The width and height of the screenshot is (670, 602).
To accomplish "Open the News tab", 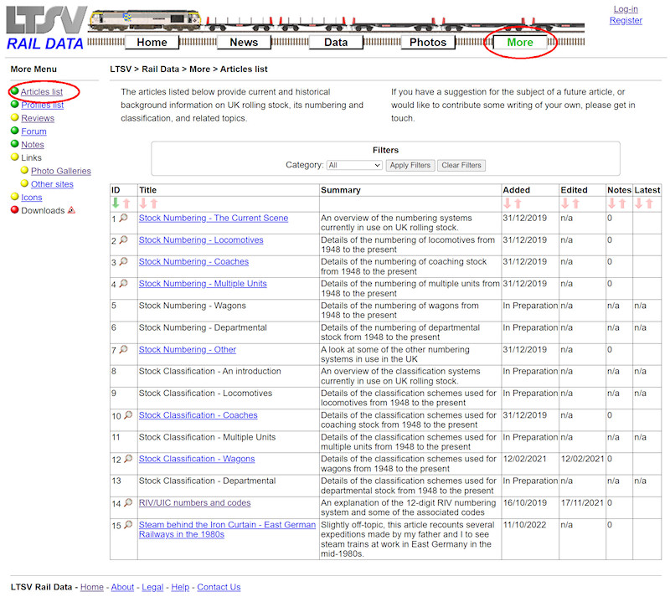I will (244, 42).
